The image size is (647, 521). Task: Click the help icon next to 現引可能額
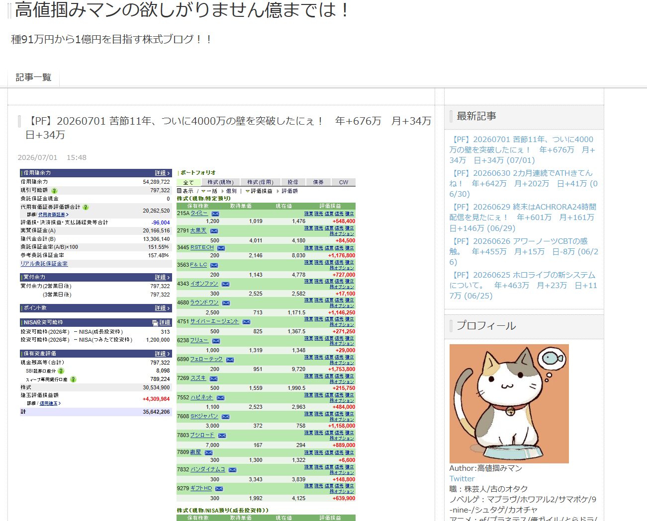point(54,191)
